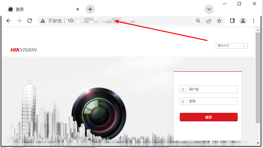Click the browser forward arrow
The width and height of the screenshot is (263, 148).
[19, 21]
